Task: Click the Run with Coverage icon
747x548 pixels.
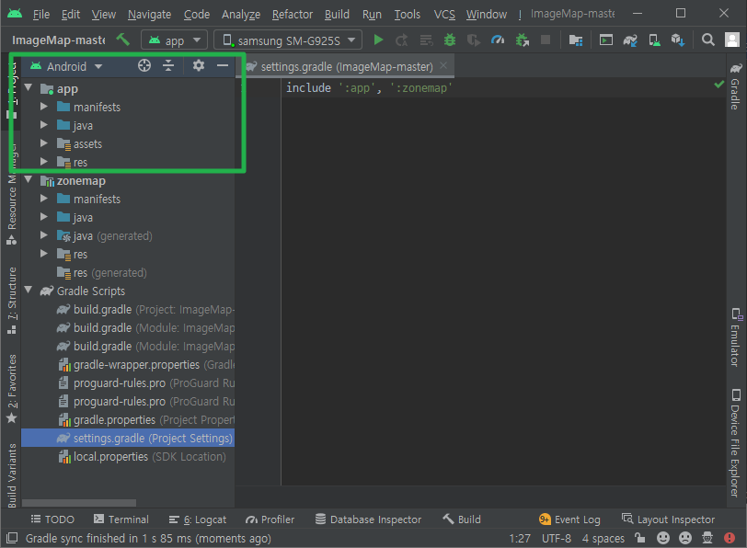Action: [474, 40]
